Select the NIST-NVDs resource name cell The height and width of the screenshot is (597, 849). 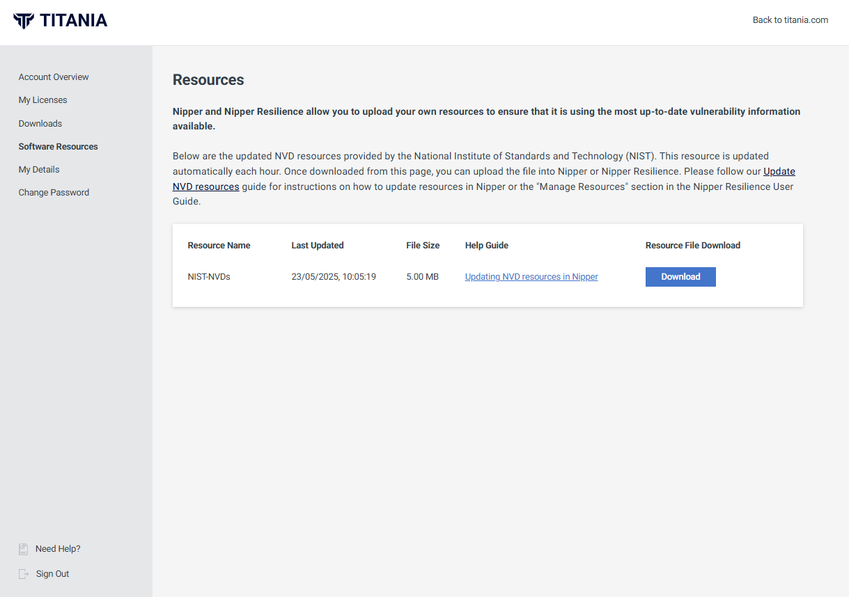coord(209,277)
